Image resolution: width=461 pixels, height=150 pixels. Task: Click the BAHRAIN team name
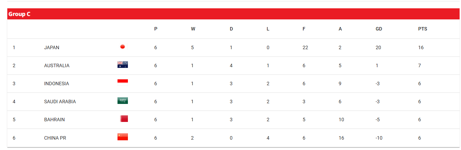54,120
